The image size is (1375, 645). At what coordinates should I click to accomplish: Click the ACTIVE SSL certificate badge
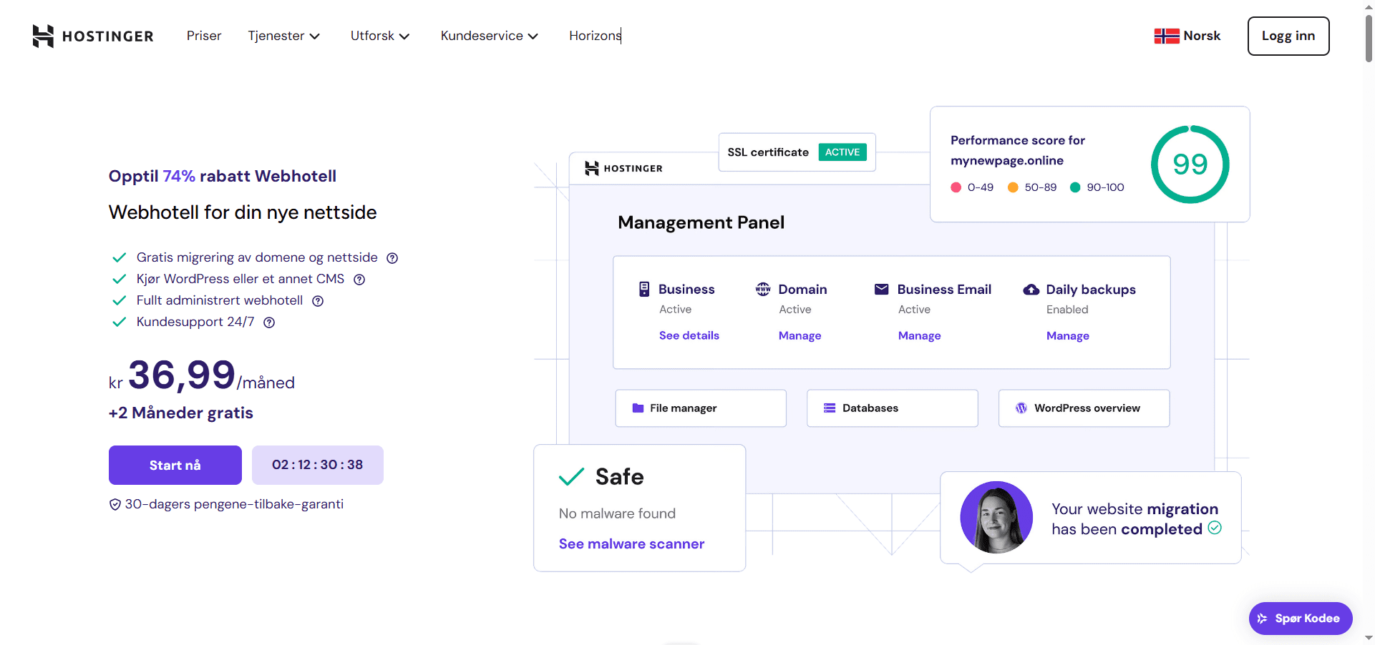pos(842,152)
